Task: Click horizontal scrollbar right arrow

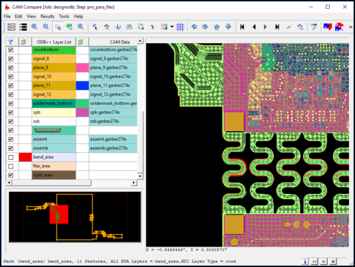Action: [134, 182]
